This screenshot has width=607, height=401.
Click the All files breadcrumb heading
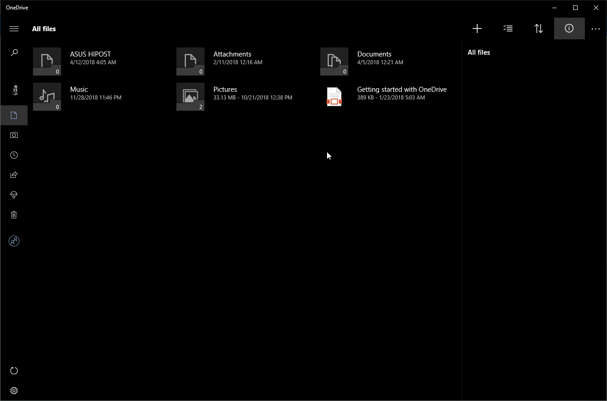(x=44, y=28)
